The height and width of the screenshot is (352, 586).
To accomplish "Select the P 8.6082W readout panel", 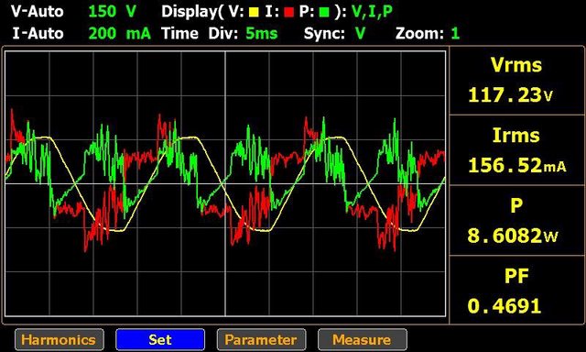I will (x=516, y=220).
